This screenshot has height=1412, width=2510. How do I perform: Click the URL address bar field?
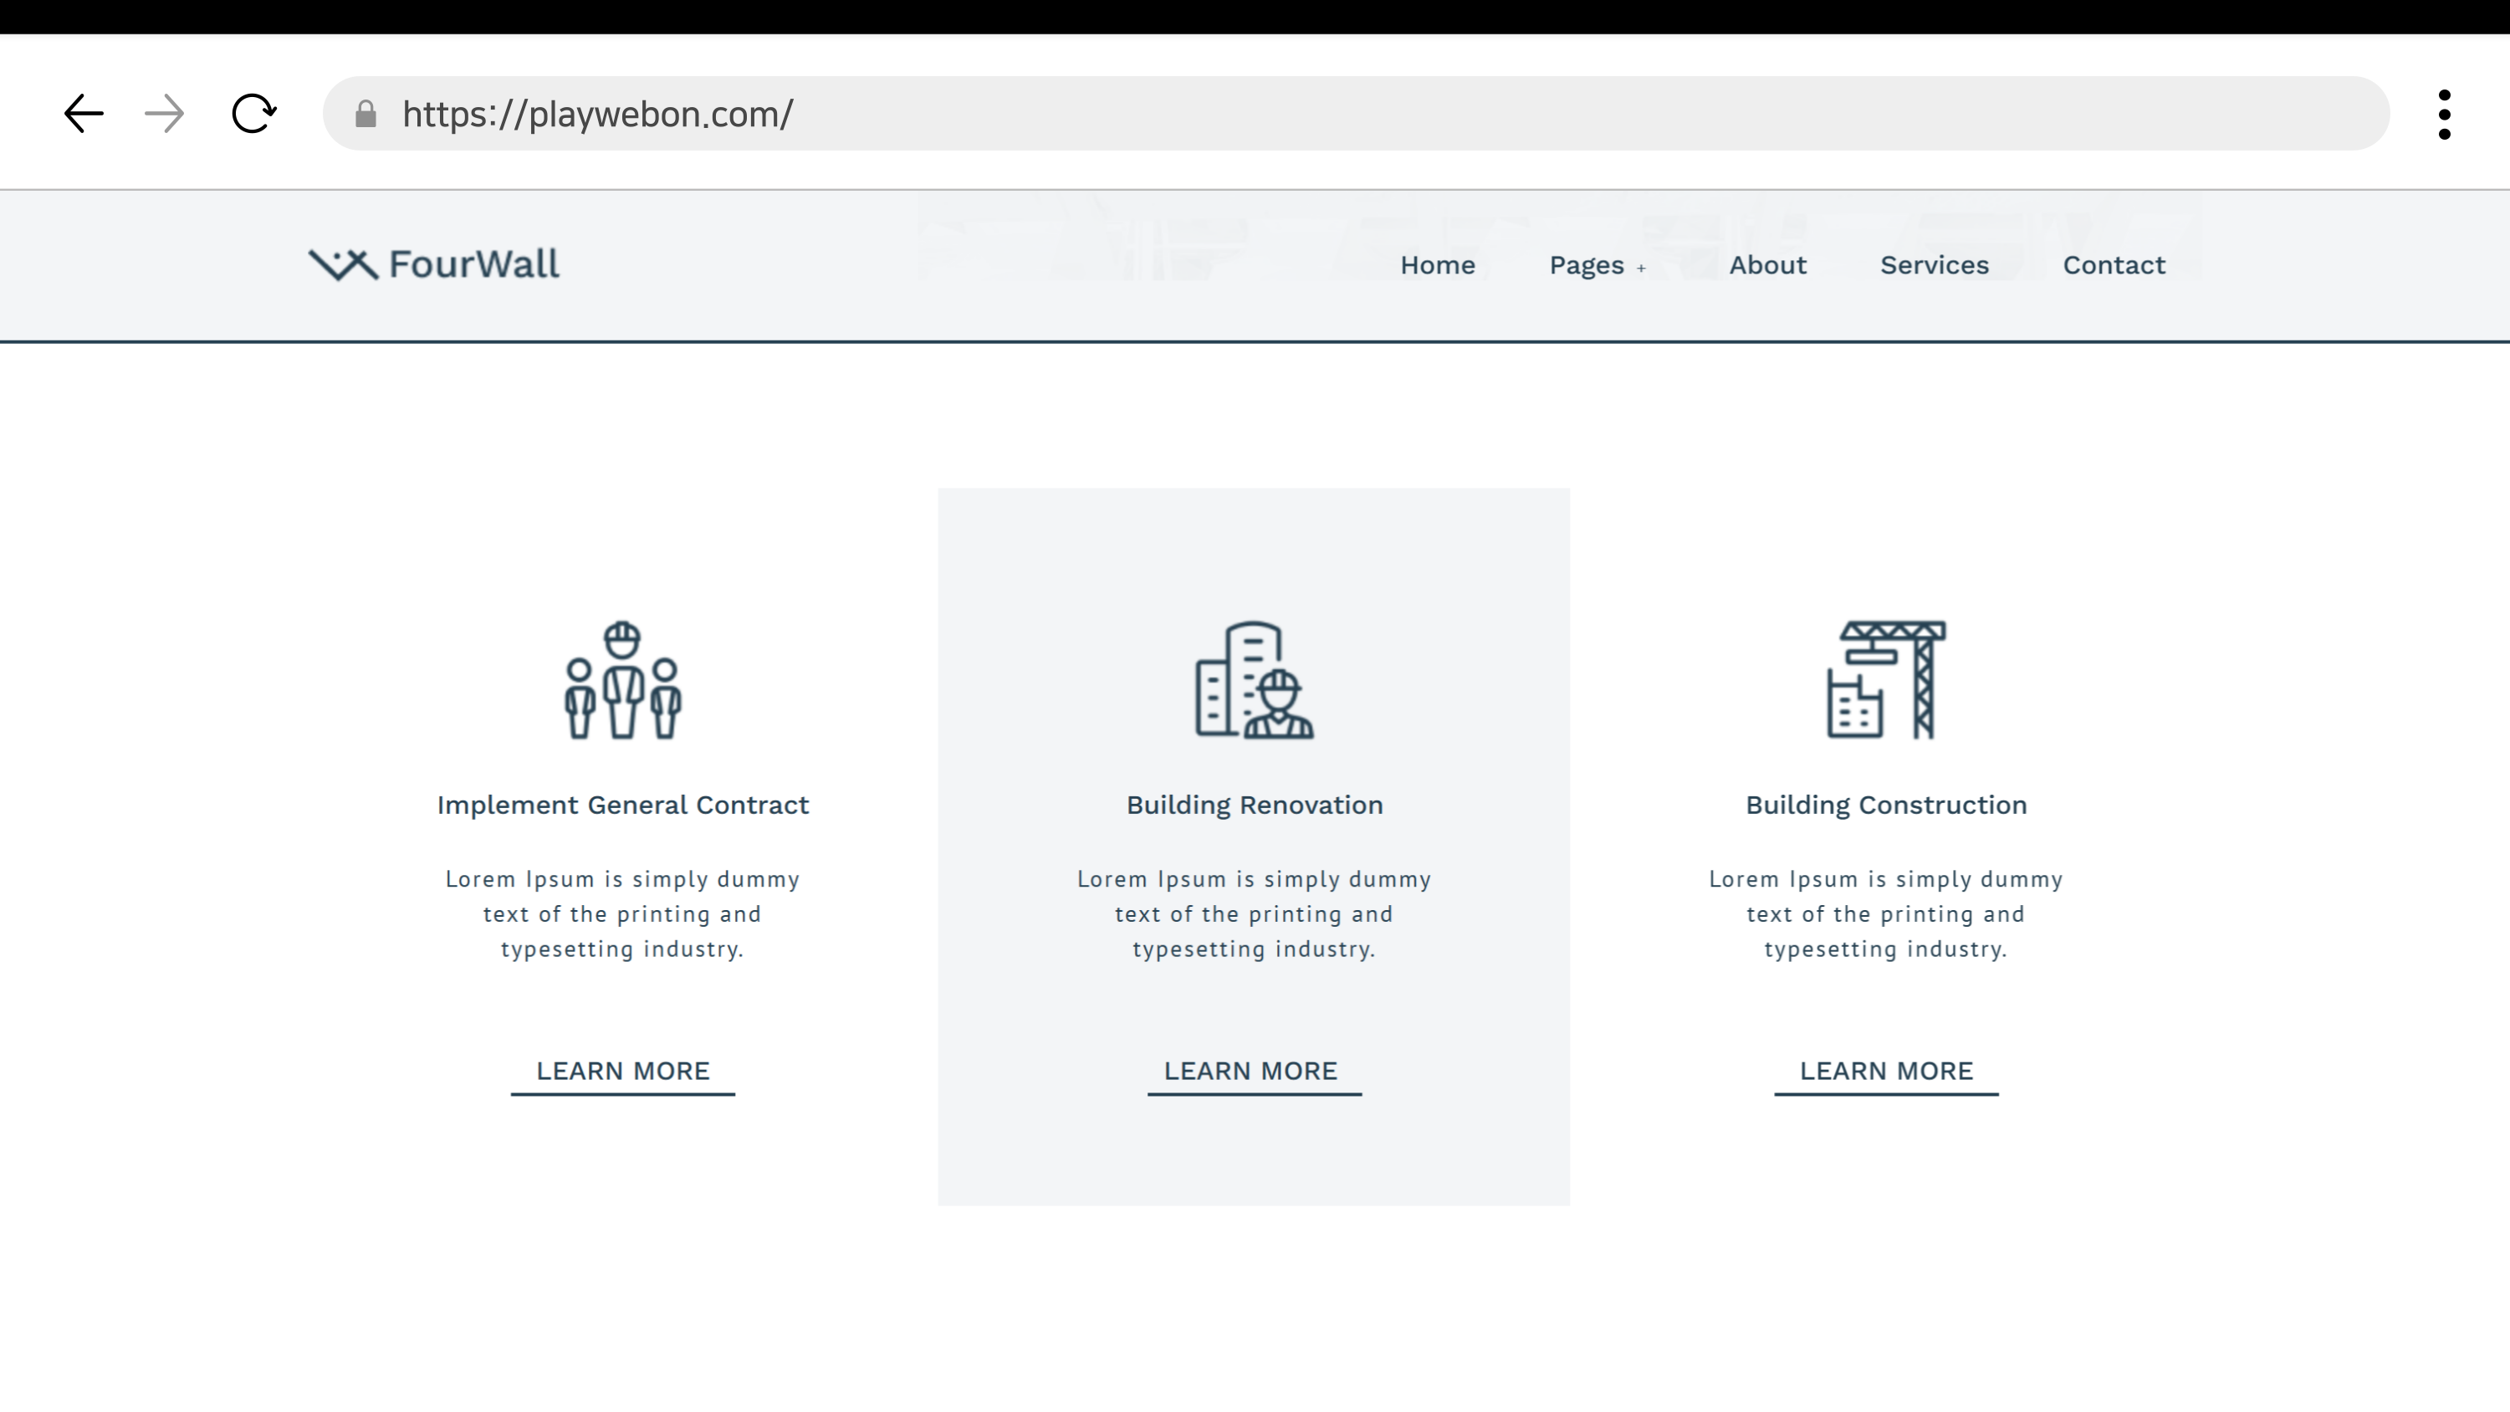[1364, 114]
